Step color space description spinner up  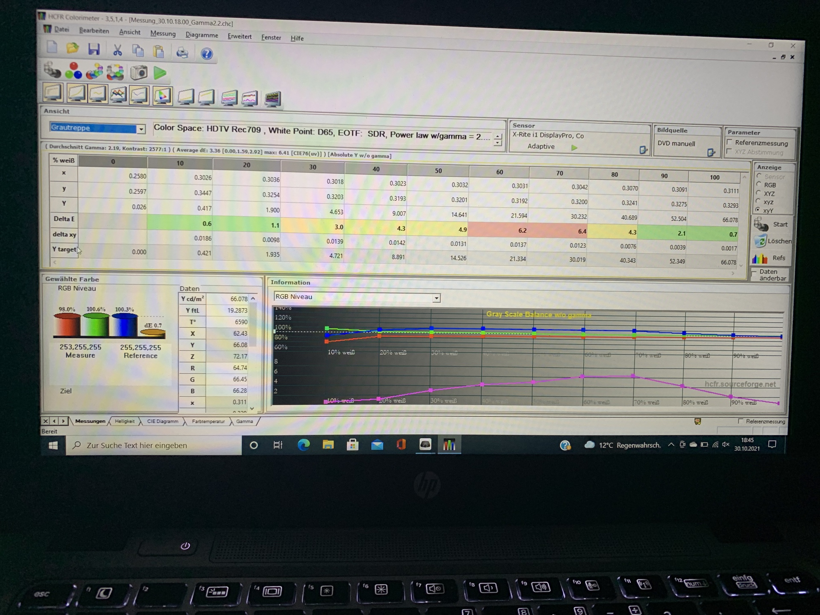tap(498, 136)
